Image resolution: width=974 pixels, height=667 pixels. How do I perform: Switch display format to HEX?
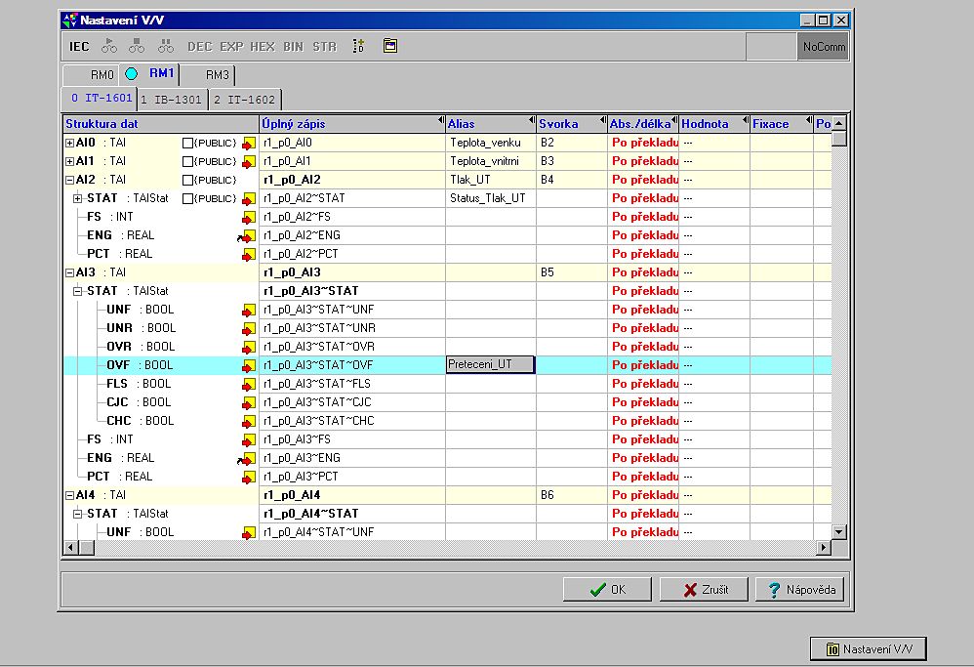[263, 46]
